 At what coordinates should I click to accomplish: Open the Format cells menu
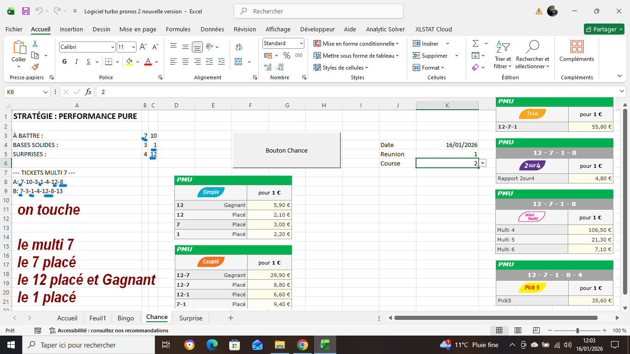point(429,68)
